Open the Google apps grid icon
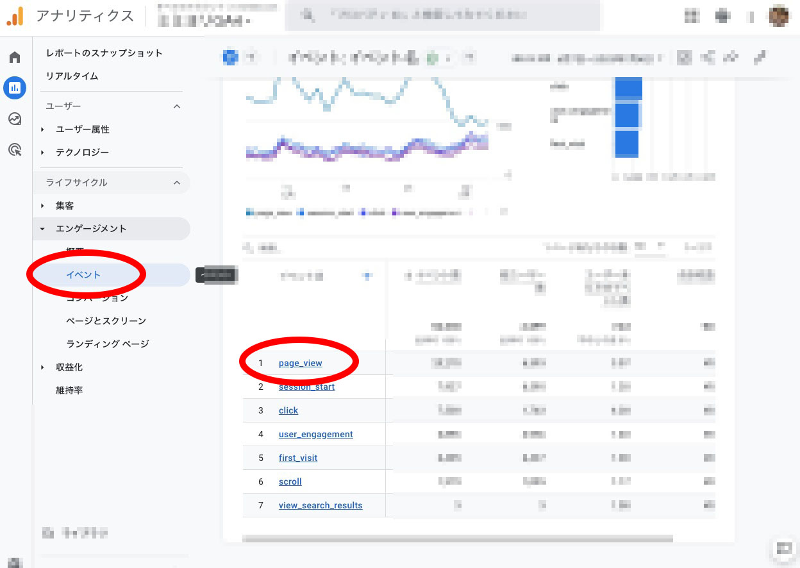 coord(692,16)
